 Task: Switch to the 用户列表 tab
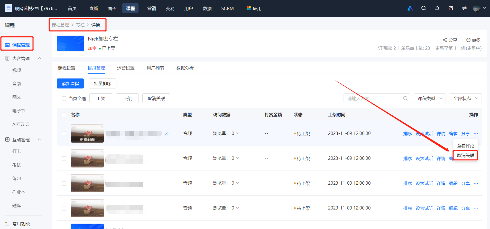point(155,68)
